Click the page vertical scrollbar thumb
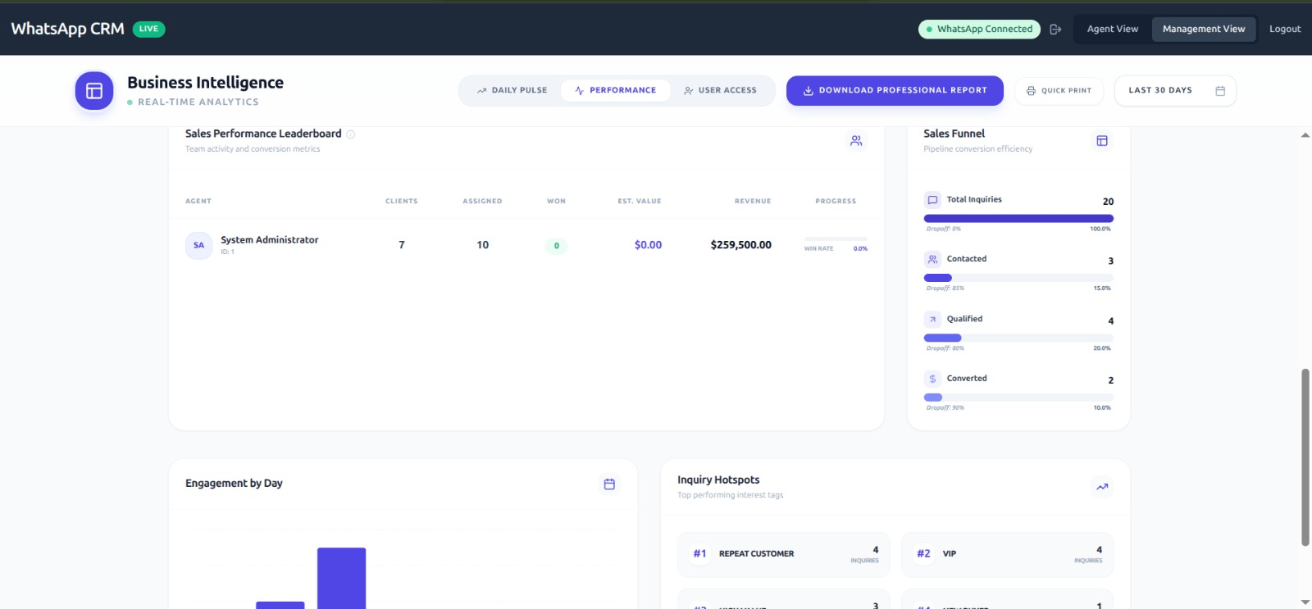This screenshot has width=1312, height=609. click(x=1305, y=457)
